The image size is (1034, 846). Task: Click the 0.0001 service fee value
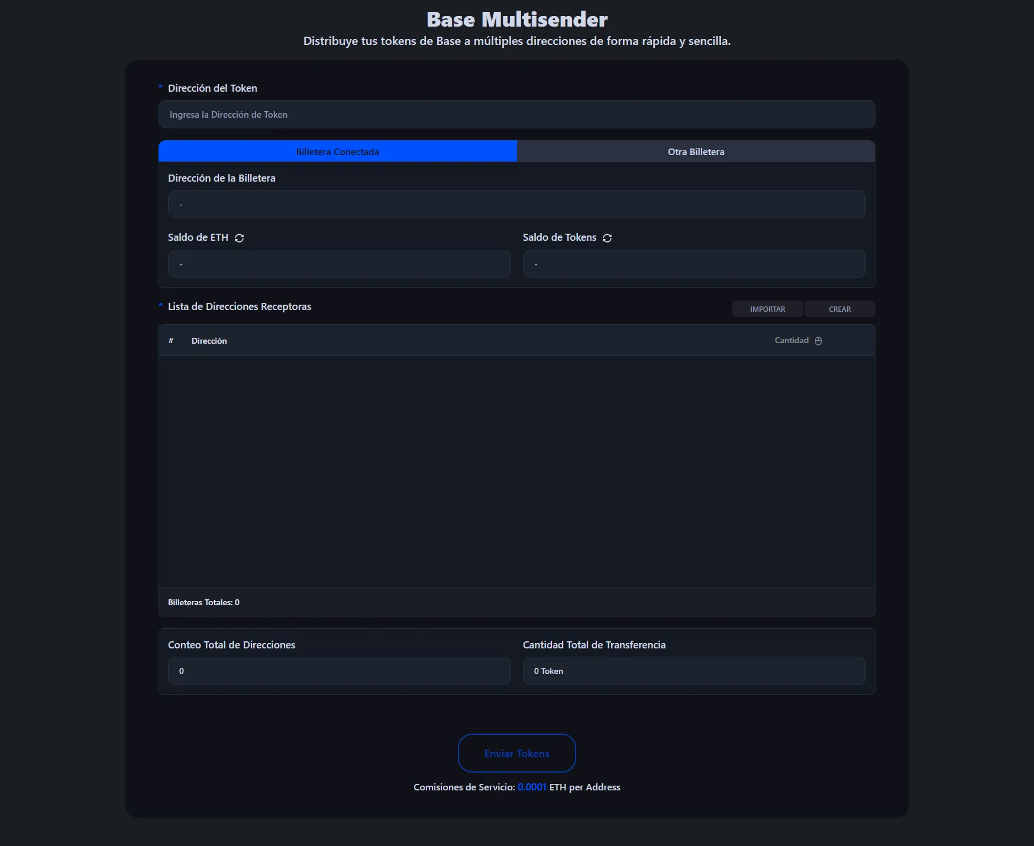tap(531, 787)
